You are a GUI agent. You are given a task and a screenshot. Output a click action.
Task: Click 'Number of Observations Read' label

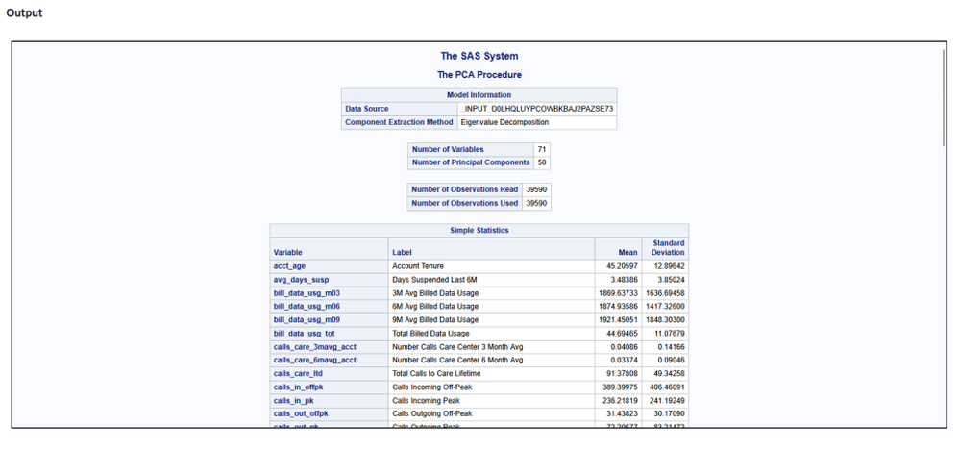(x=465, y=189)
